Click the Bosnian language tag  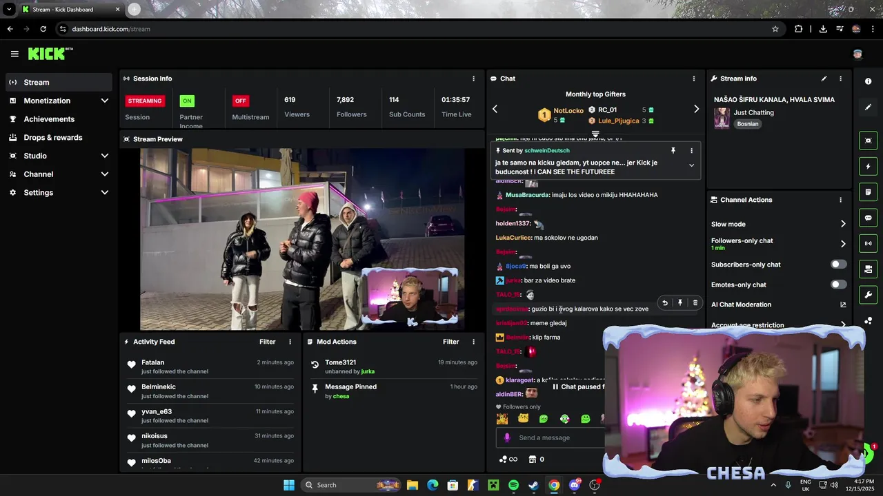748,124
